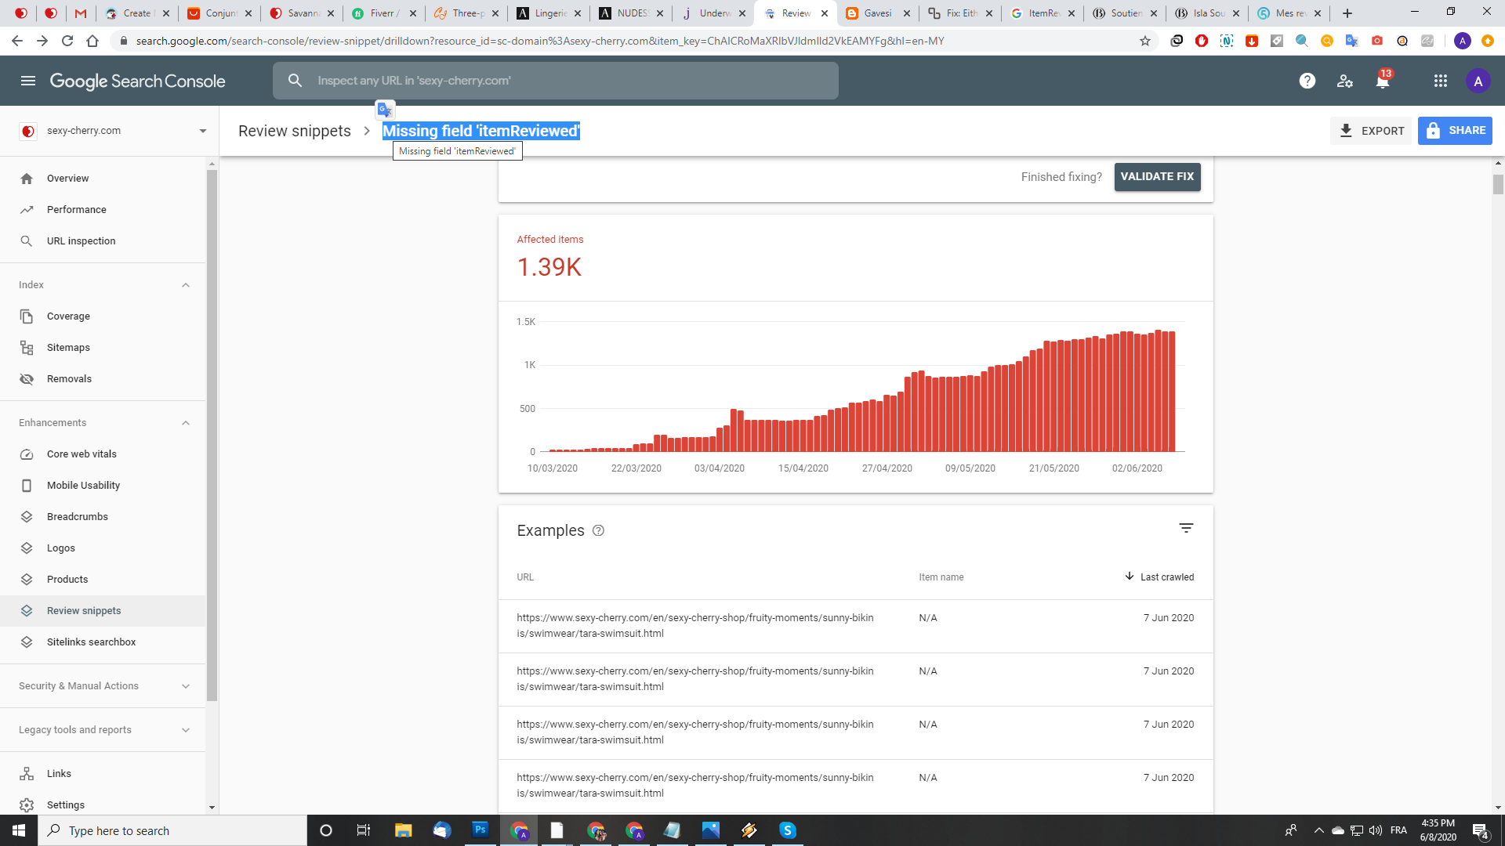
Task: Expand Legacy tools and reports
Action: click(x=186, y=730)
